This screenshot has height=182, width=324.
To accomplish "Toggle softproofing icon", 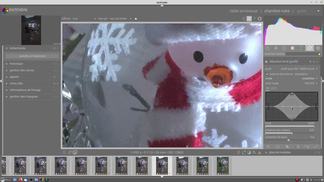I will coord(254,152).
